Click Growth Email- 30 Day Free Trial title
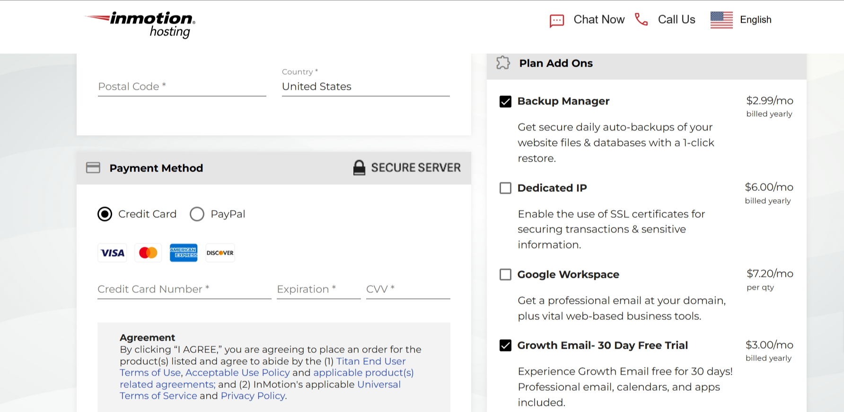The image size is (844, 412). point(603,345)
